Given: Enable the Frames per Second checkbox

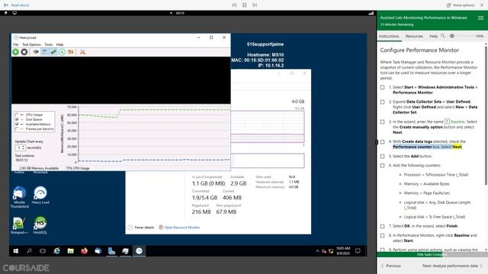Looking at the screenshot, I should pos(17,129).
